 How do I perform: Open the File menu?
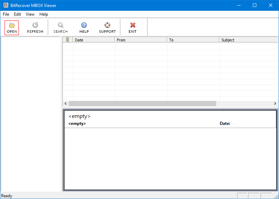[6, 14]
